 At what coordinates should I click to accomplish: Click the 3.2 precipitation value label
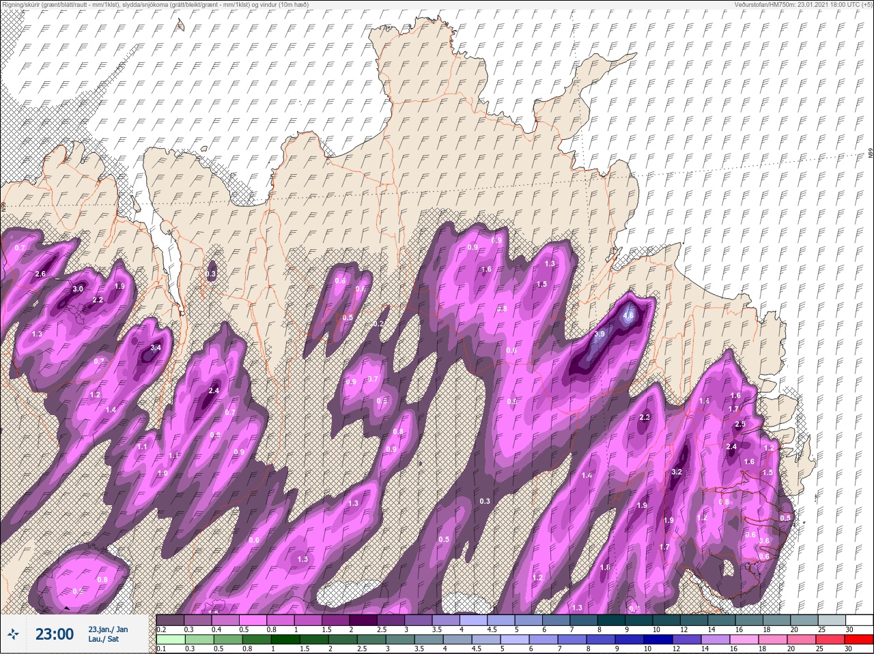[677, 472]
